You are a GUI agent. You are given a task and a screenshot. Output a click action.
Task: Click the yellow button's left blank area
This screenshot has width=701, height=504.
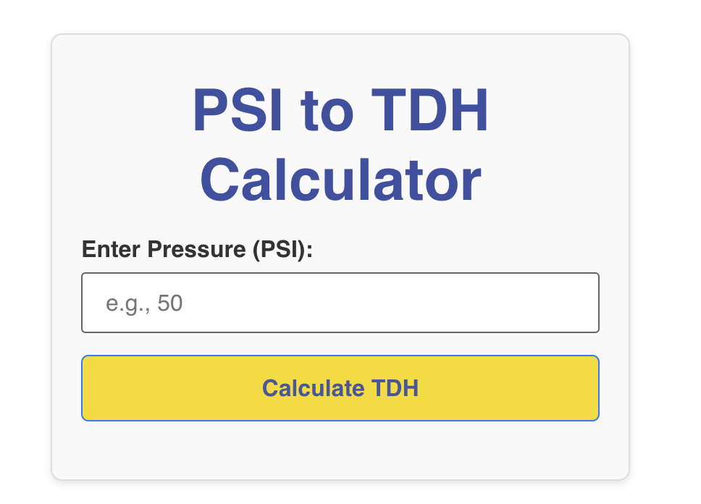(x=159, y=388)
